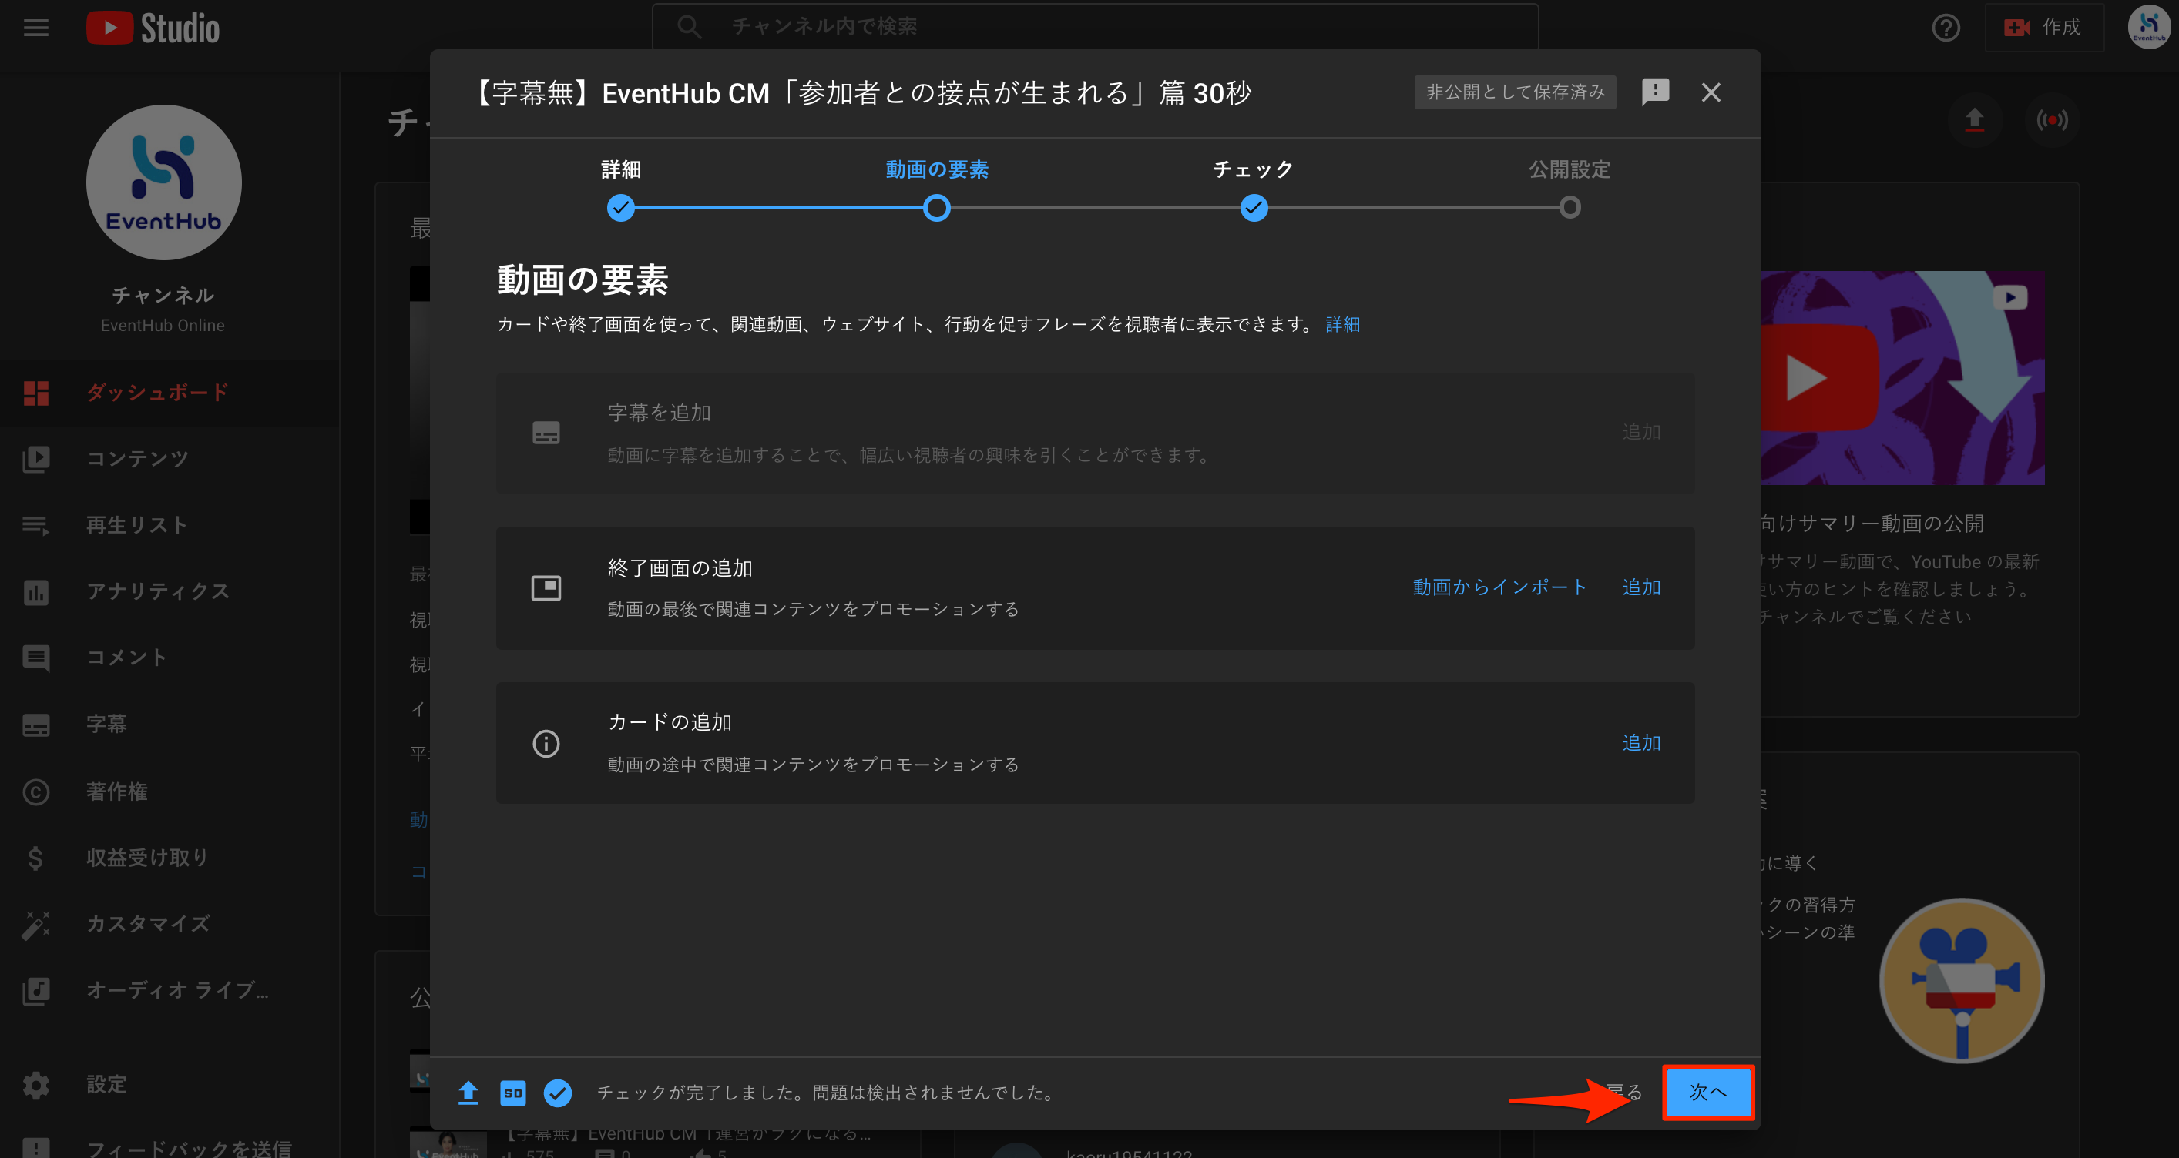Click the info icon beside カードの追加
The width and height of the screenshot is (2179, 1158).
click(x=546, y=744)
